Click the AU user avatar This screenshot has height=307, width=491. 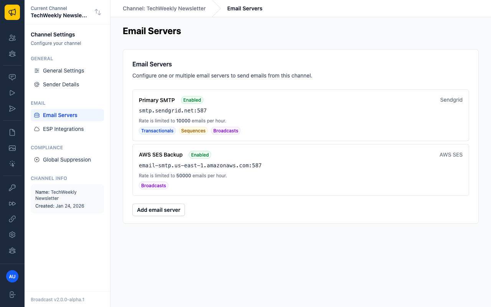[x=12, y=276]
